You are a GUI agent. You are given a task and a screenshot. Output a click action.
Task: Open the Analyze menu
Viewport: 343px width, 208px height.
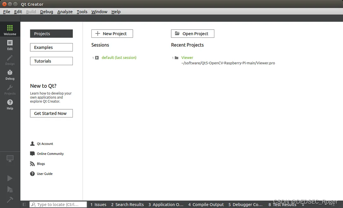[65, 12]
